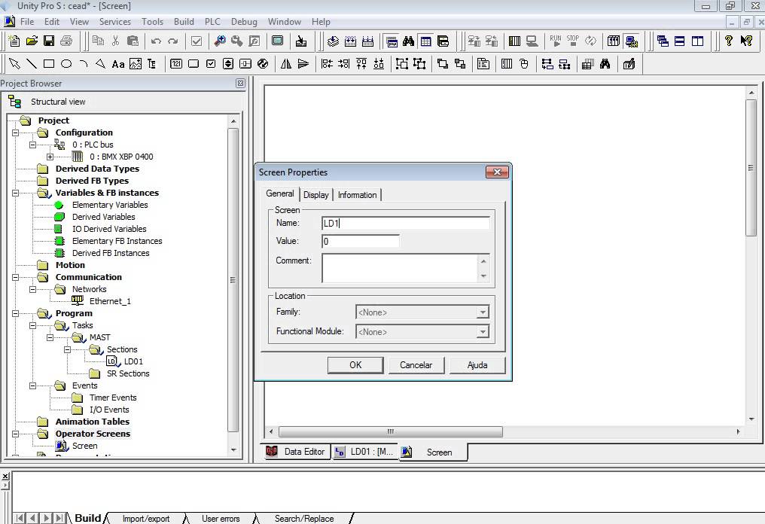Select Ethernet_1 network in the tree
The image size is (765, 524).
pyautogui.click(x=110, y=301)
